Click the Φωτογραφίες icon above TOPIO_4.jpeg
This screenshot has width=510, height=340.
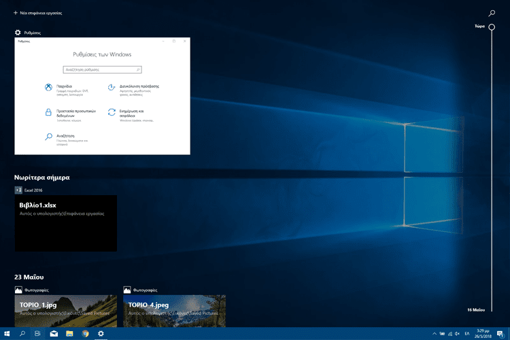(x=127, y=290)
